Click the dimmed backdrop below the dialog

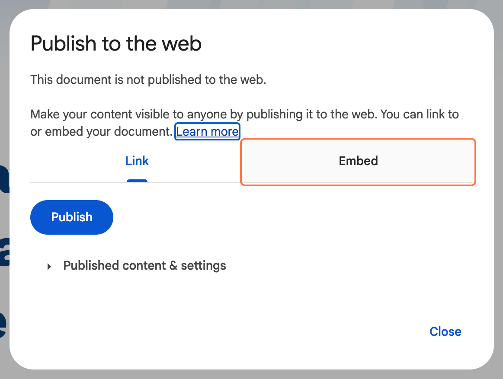click(x=251, y=375)
